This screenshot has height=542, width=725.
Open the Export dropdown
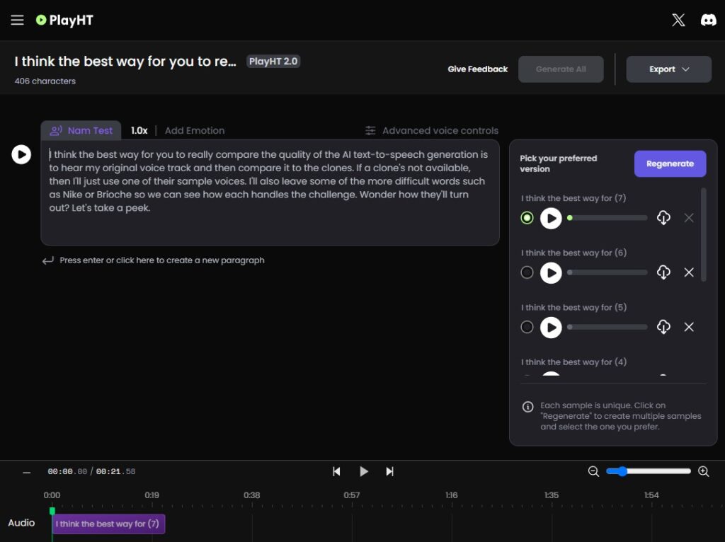(x=668, y=69)
